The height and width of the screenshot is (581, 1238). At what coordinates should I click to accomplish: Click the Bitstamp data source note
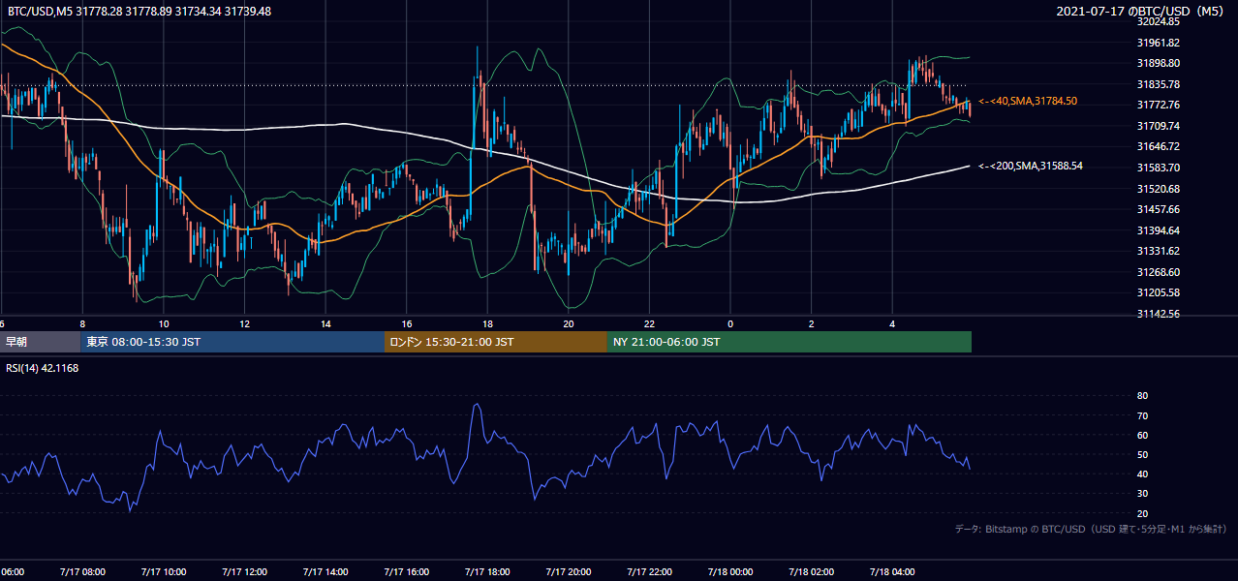pyautogui.click(x=1091, y=529)
